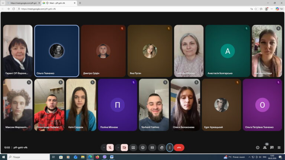Leave the call with the red button
This screenshot has width=285, height=160.
pos(179,147)
